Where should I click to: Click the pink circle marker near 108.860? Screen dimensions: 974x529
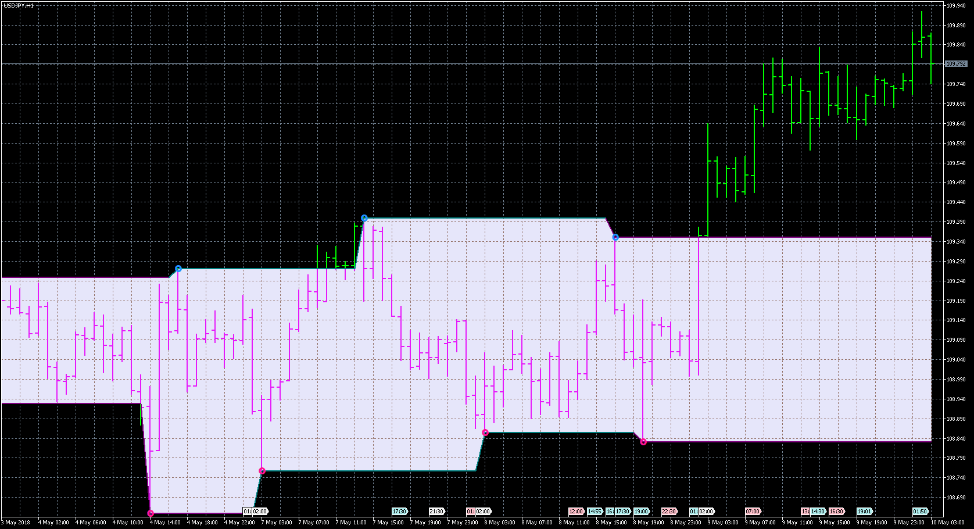pos(485,433)
